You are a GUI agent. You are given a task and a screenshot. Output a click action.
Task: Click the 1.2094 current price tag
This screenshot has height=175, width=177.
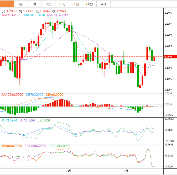click(170, 56)
